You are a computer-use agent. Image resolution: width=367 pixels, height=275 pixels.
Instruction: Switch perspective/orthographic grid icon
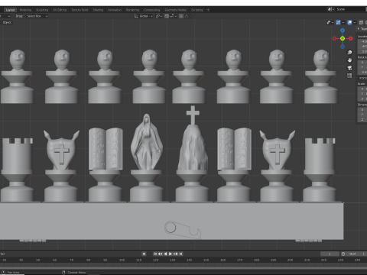pos(349,76)
